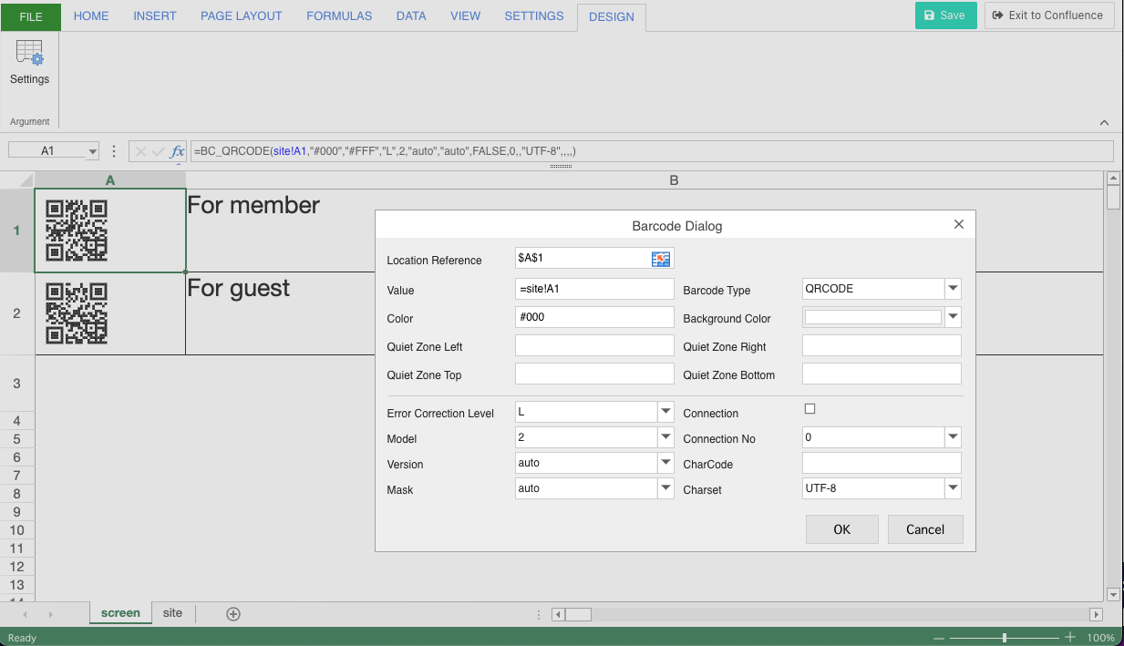Screen dimensions: 1124x646
Task: Switch to the SETTINGS tab
Action: (534, 16)
